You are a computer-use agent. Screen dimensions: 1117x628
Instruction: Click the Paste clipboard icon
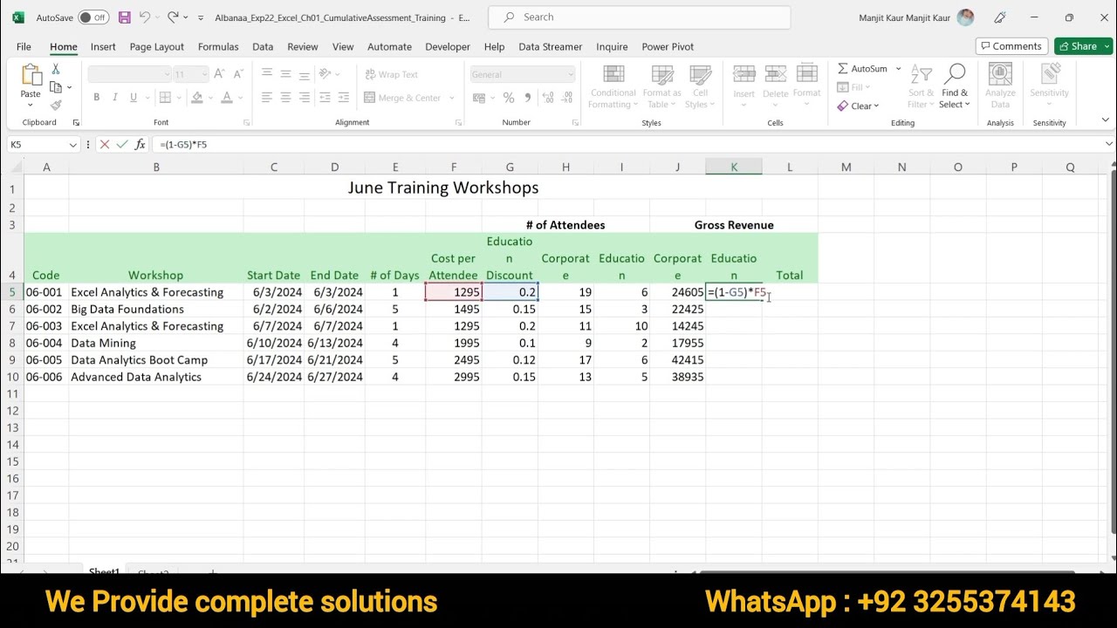pos(31,76)
